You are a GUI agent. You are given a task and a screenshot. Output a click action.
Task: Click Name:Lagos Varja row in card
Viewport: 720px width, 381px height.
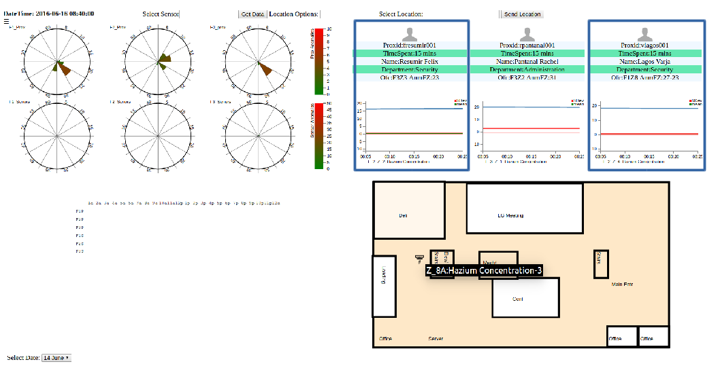644,61
